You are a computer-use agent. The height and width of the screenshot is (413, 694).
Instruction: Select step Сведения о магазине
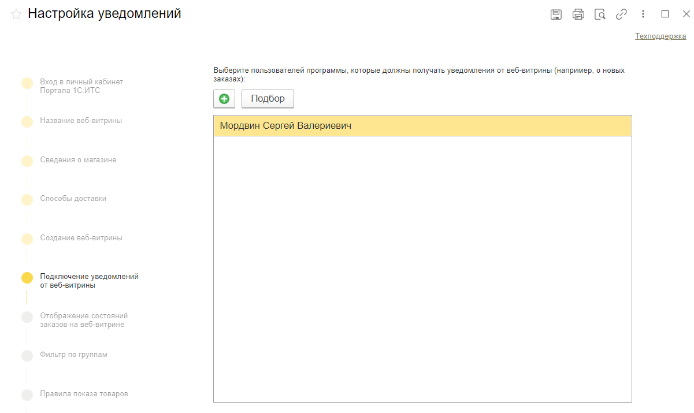[x=78, y=160]
